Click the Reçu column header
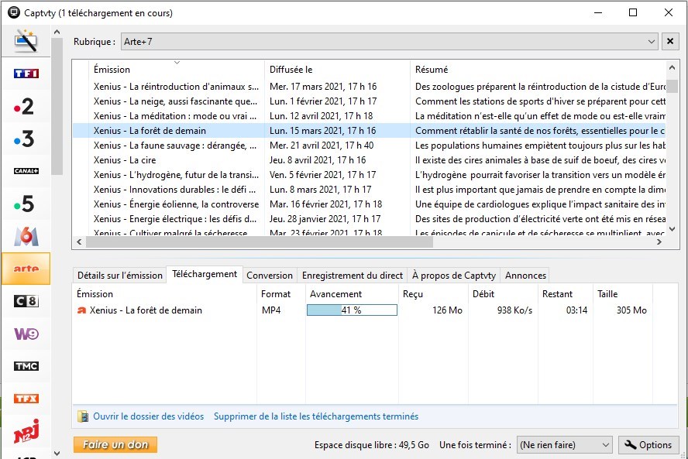The image size is (688, 459). point(434,293)
